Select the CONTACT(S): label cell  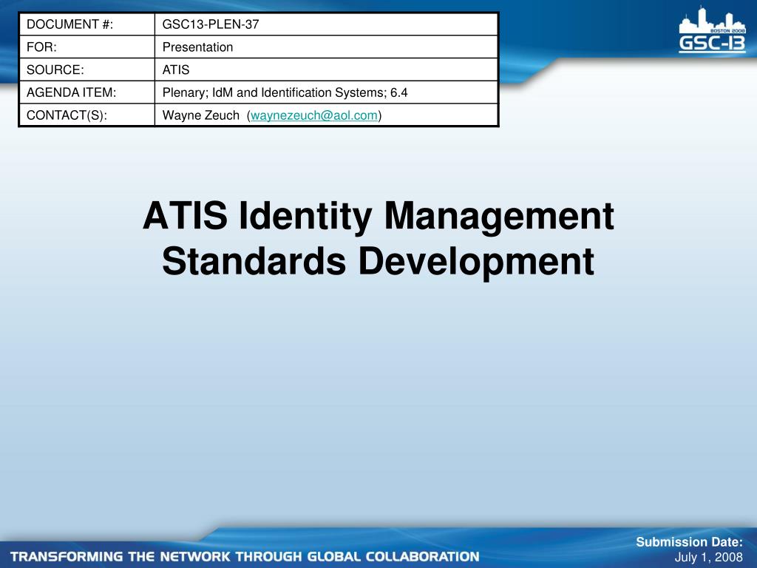pyautogui.click(x=87, y=115)
